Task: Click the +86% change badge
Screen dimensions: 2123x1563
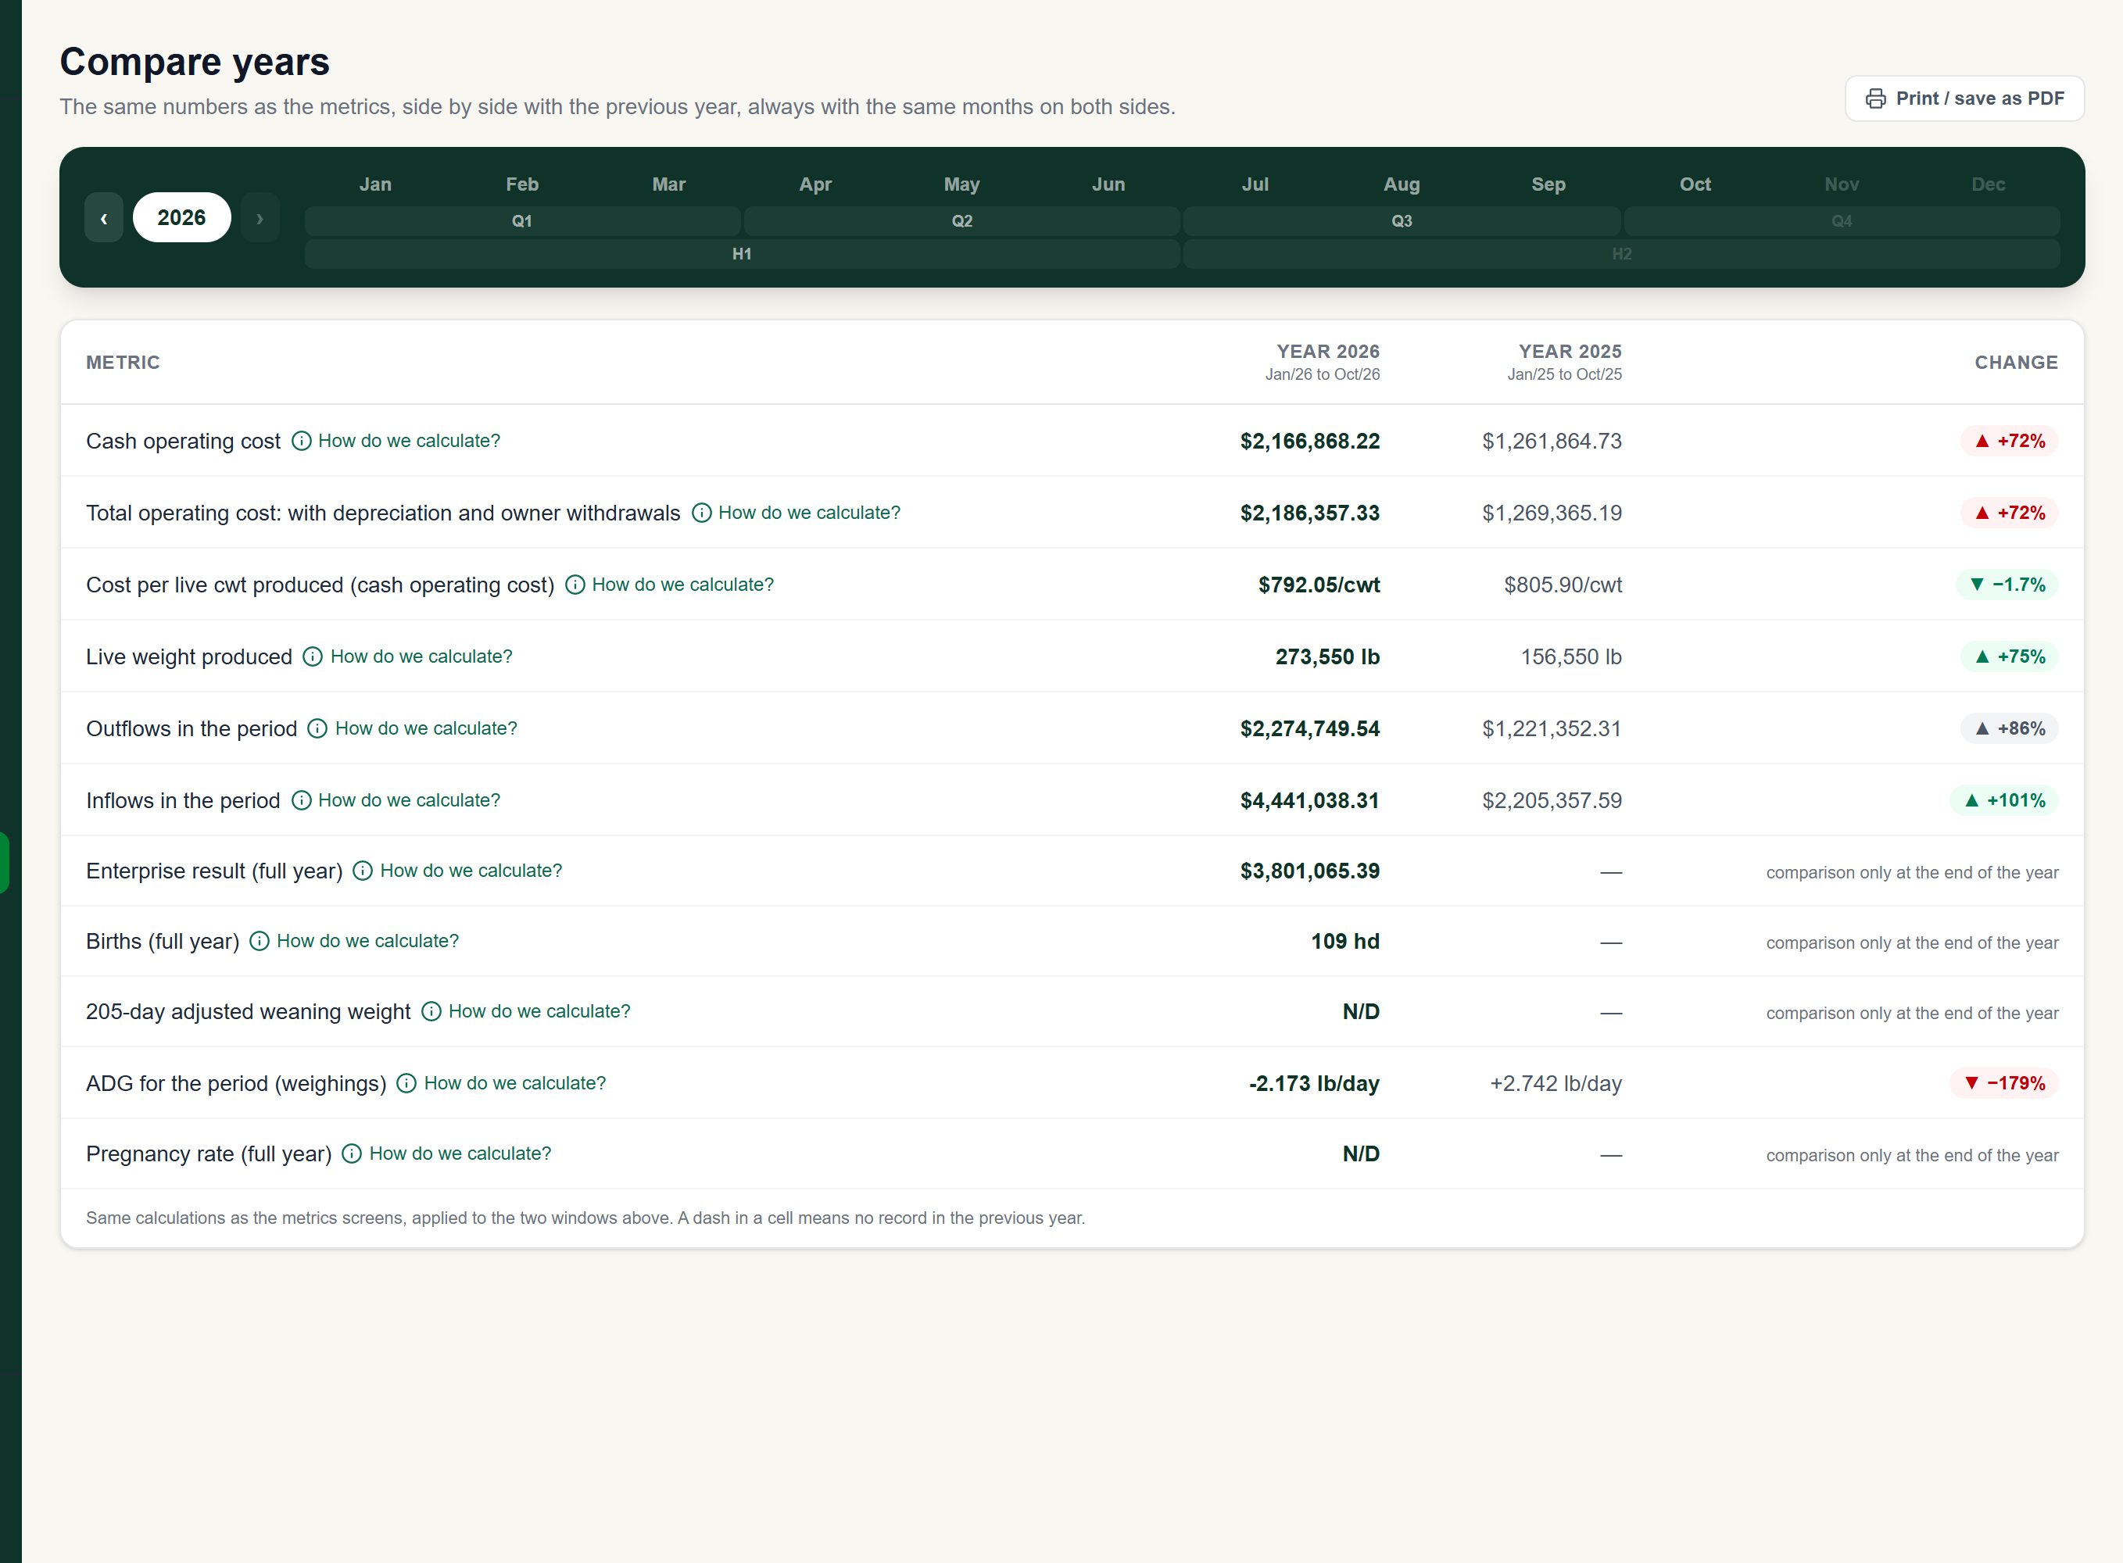Action: (x=2010, y=728)
